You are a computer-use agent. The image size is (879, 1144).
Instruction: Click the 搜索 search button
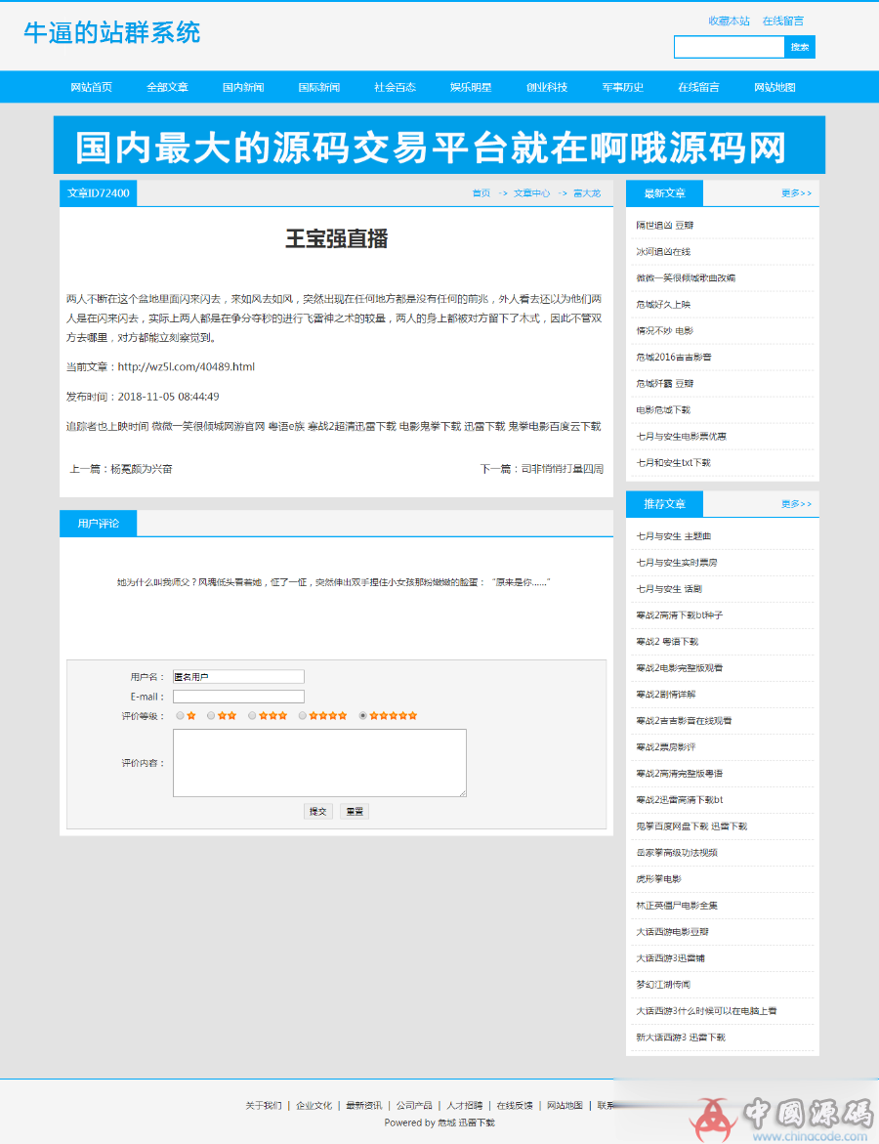(x=799, y=46)
